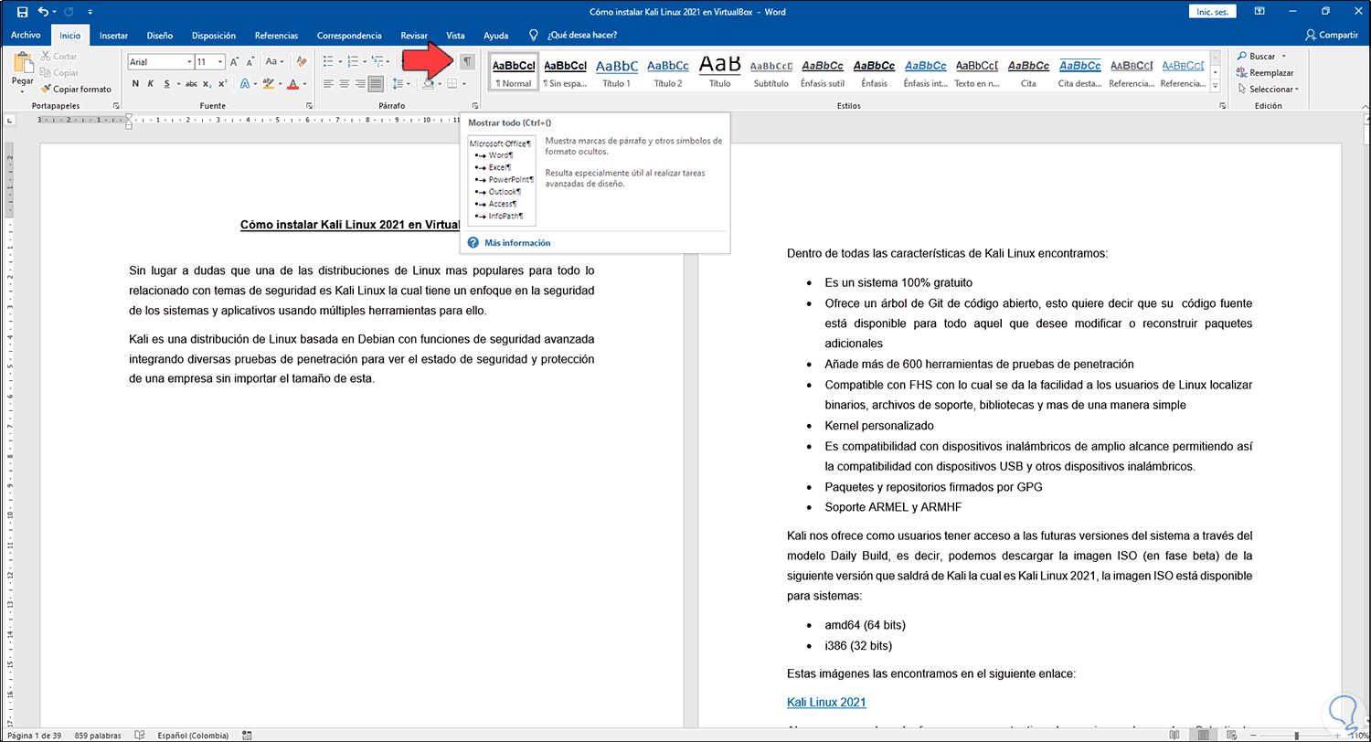Insert a numbered list

tap(355, 62)
